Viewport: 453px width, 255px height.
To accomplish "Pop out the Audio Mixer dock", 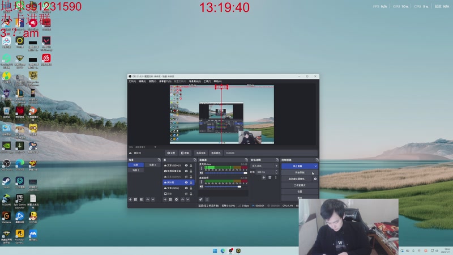I will point(246,160).
